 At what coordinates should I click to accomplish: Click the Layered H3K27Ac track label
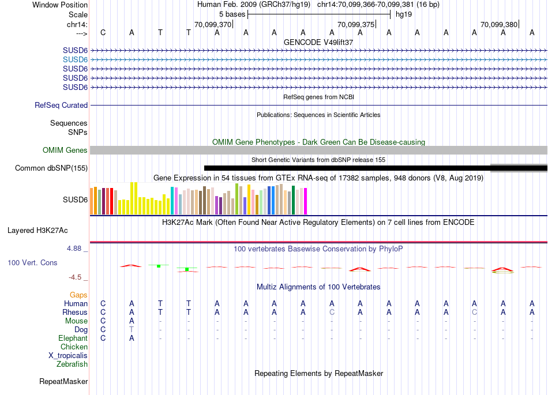pos(37,231)
